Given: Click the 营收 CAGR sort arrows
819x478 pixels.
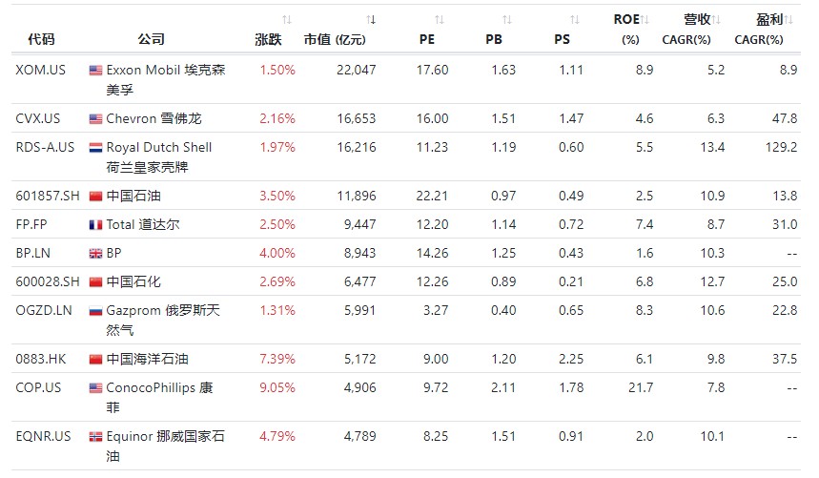Looking at the screenshot, I should point(717,20).
